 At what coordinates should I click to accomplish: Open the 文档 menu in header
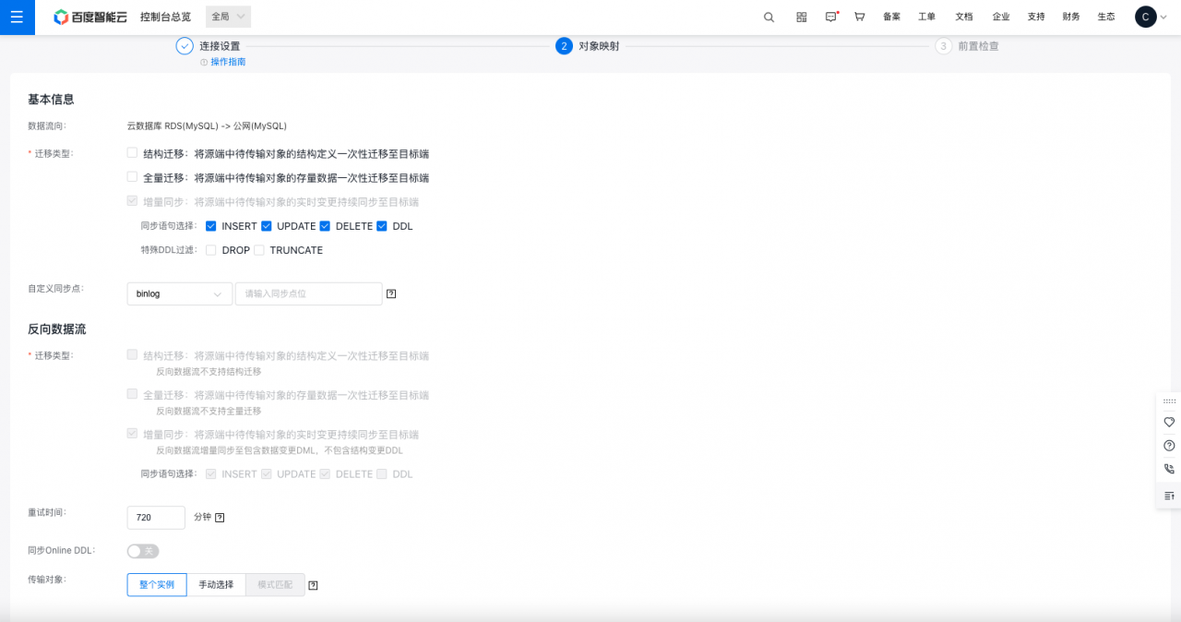(963, 17)
